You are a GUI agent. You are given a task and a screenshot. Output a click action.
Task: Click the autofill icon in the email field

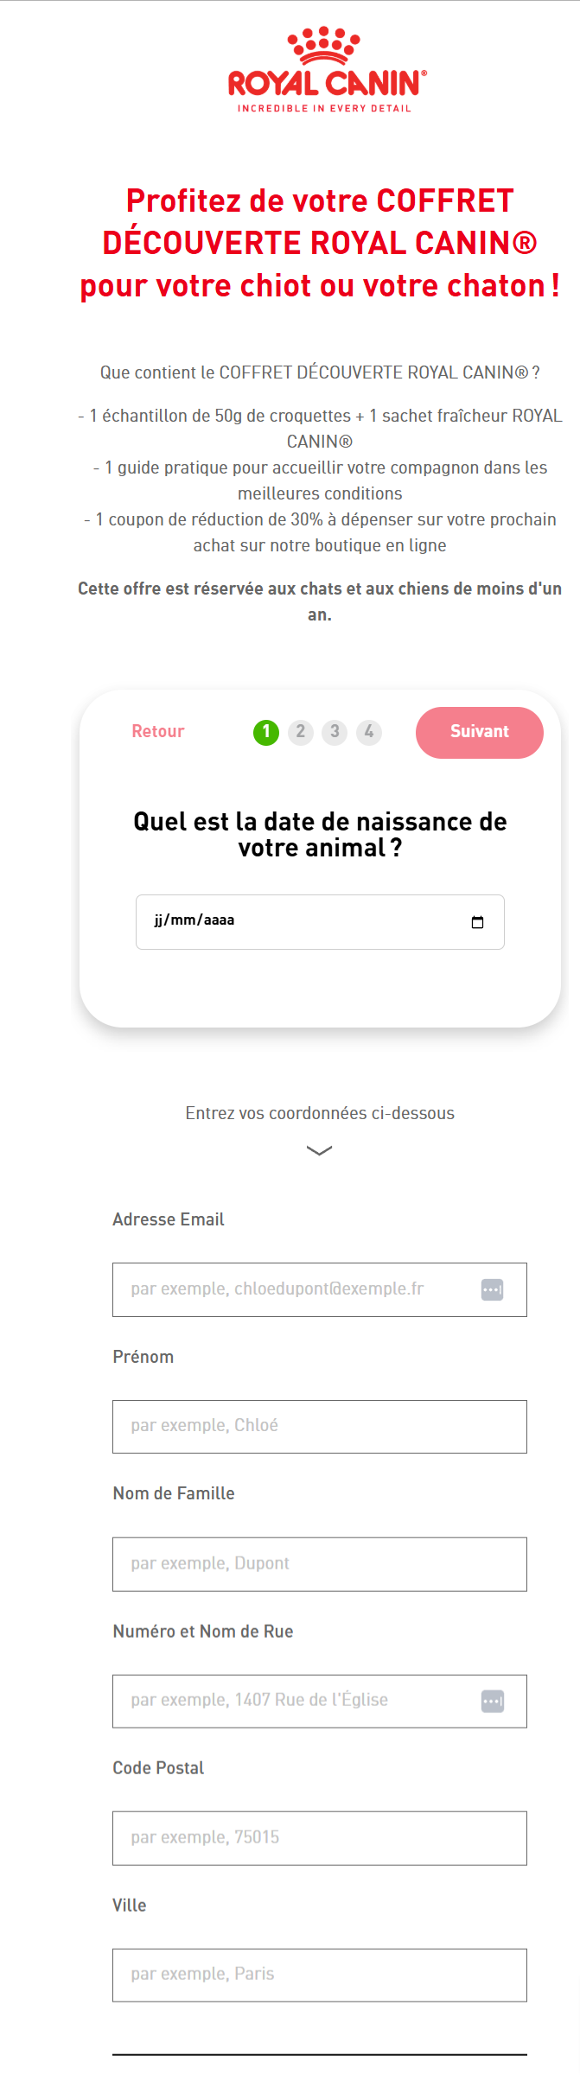[493, 1289]
